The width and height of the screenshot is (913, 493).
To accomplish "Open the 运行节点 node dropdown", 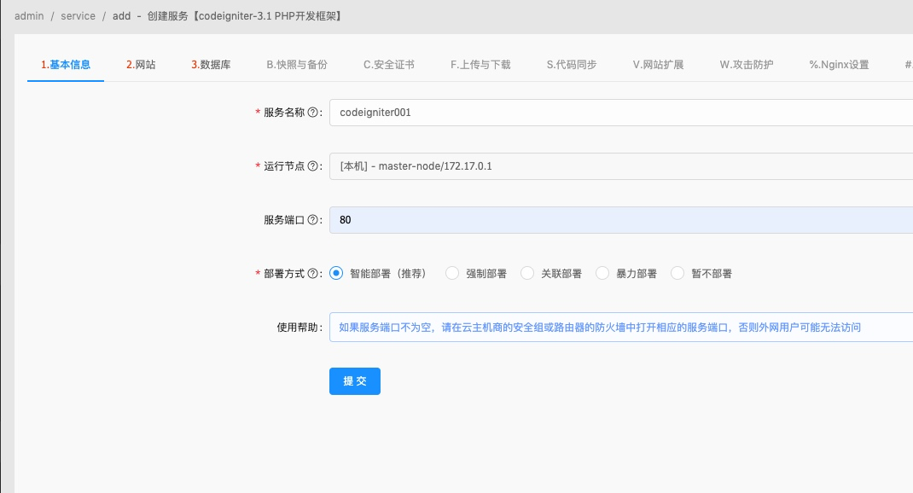I will point(620,165).
